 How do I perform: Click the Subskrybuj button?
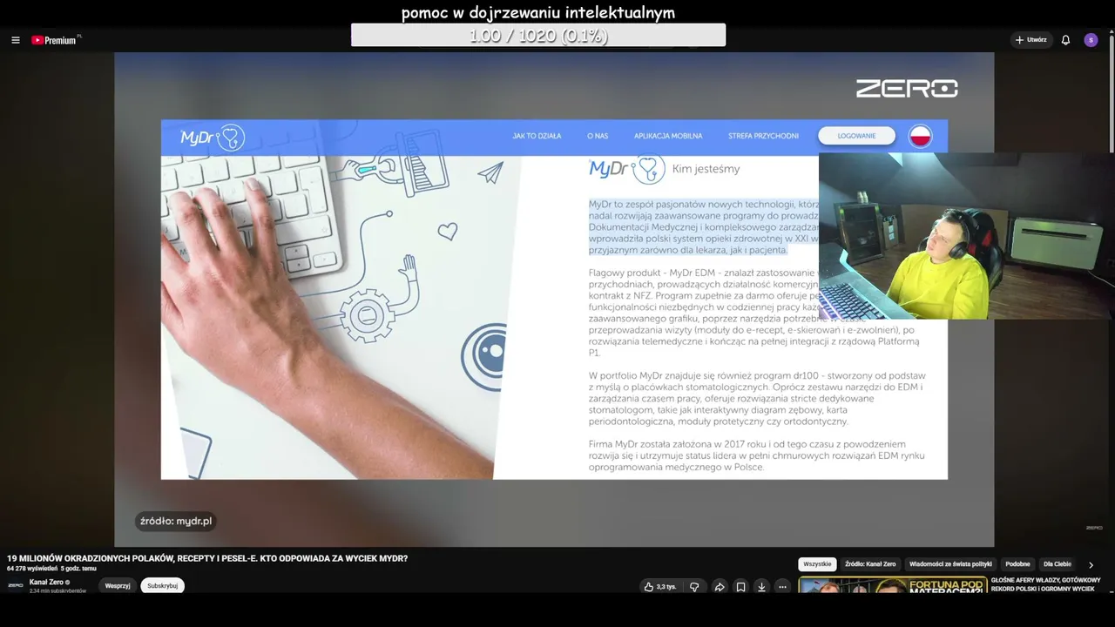click(162, 586)
